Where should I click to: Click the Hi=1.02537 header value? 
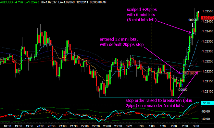tap(49, 2)
